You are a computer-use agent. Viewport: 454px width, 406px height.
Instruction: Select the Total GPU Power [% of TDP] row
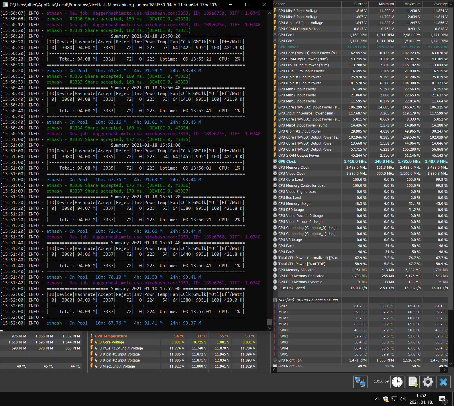[361, 264]
